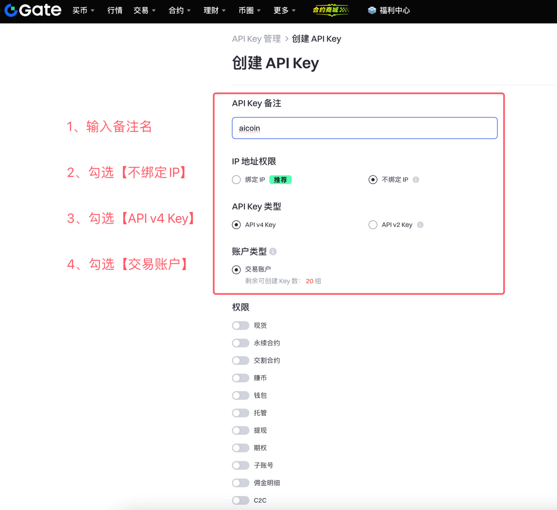The image size is (557, 510).
Task: Click the info icon beside 账户类型 heading
Action: click(x=273, y=251)
